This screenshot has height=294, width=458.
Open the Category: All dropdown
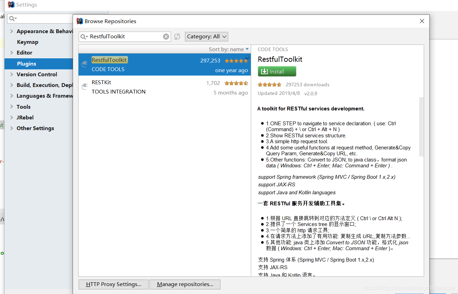click(207, 37)
